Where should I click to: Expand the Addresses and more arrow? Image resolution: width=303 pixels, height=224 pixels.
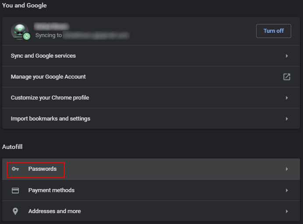pyautogui.click(x=287, y=211)
